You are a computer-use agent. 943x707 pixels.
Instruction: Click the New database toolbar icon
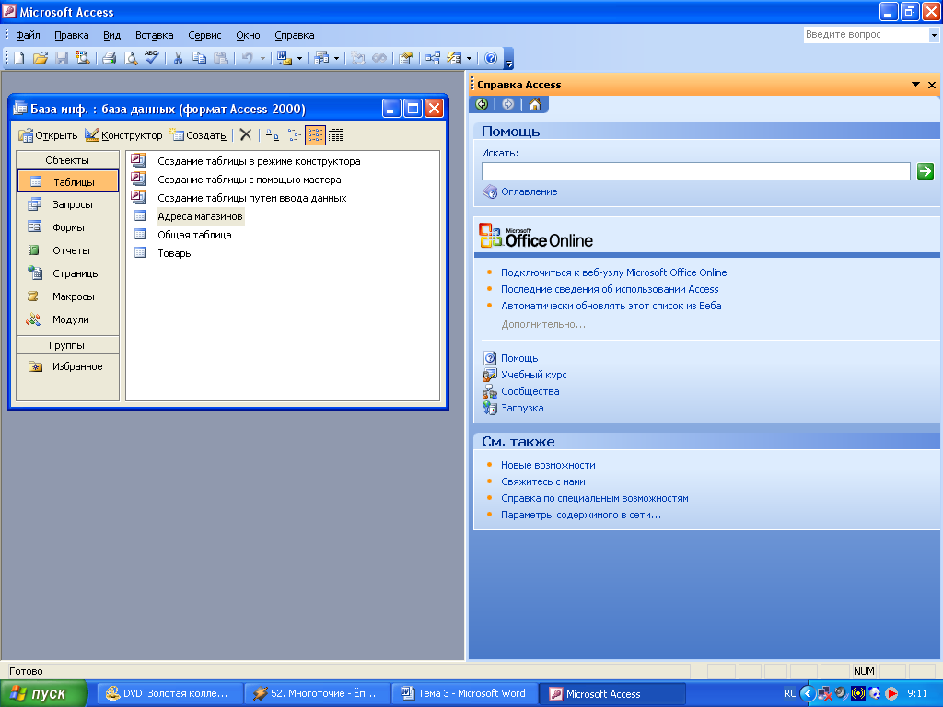18,58
